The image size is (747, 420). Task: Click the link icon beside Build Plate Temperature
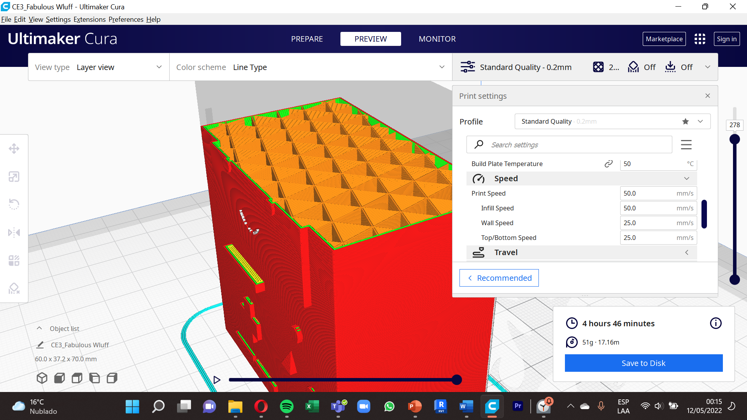click(608, 164)
